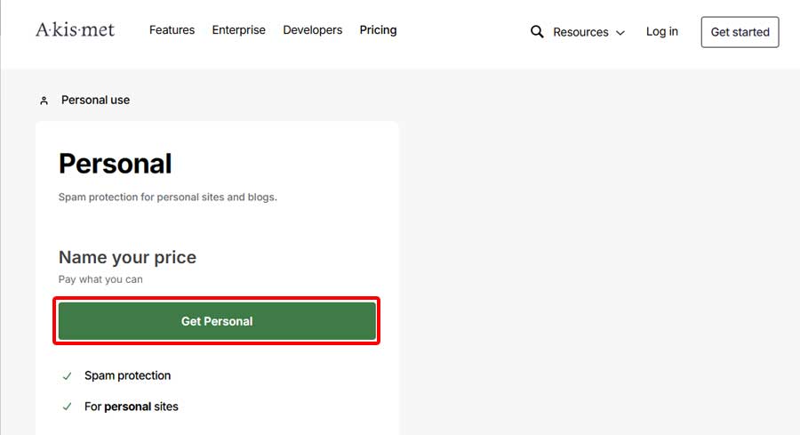Click the Personal use label
Screen dimensions: 800x435
click(95, 101)
